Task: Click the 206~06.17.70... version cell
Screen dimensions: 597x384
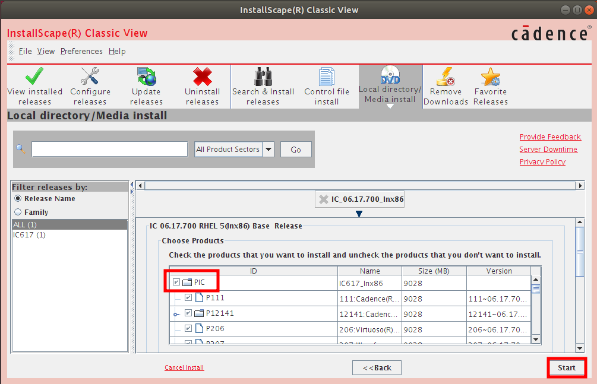Action: (x=499, y=329)
